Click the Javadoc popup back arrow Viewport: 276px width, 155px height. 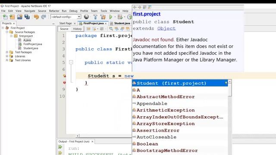[135, 7]
